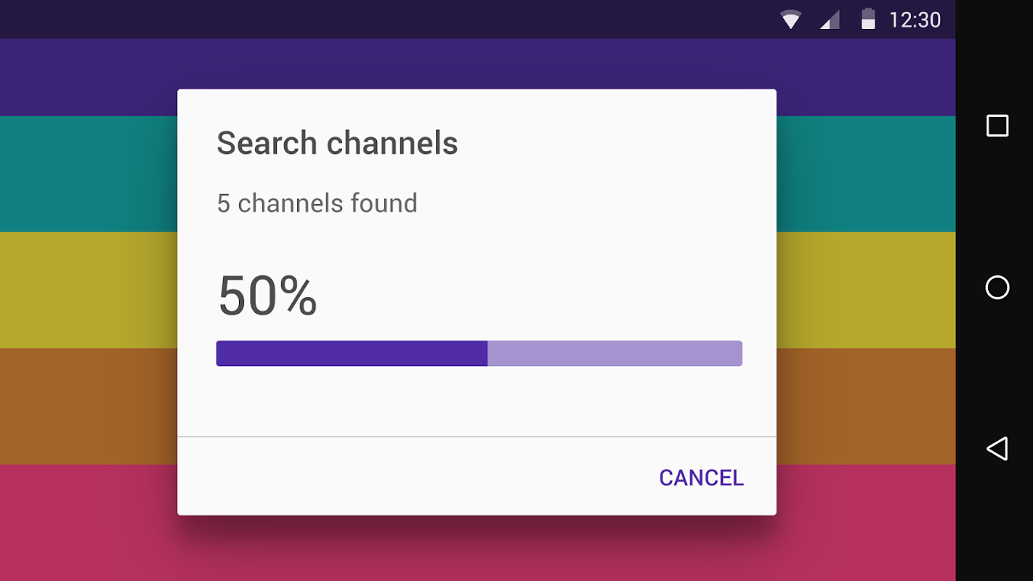Tap the cellular signal strength icon

830,20
